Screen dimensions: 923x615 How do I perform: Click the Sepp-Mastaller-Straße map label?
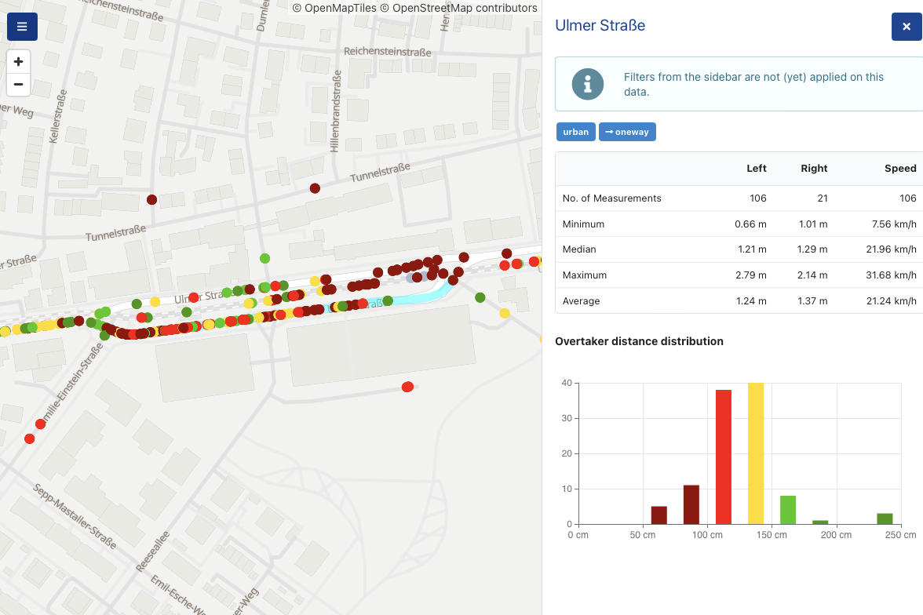pyautogui.click(x=74, y=516)
